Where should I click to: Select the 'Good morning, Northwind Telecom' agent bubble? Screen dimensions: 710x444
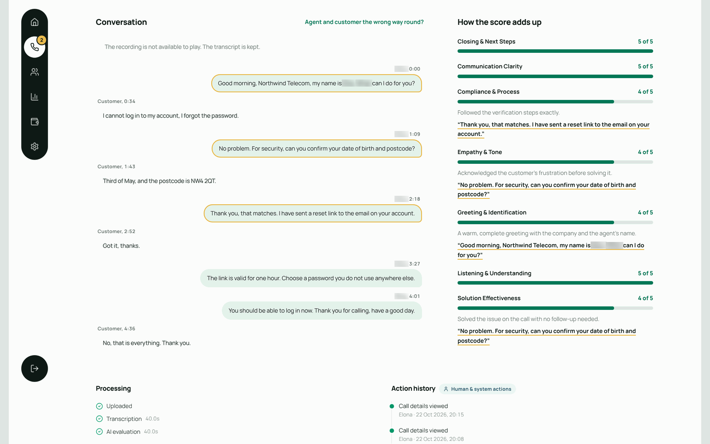click(x=316, y=83)
